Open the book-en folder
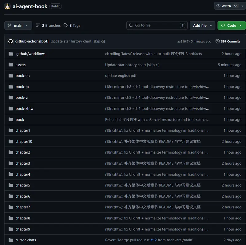Image resolution: width=246 pixels, height=245 pixels. (22, 76)
